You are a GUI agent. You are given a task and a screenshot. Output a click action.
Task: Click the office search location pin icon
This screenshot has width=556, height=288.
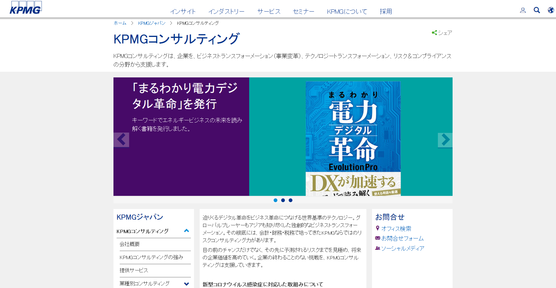pos(378,228)
